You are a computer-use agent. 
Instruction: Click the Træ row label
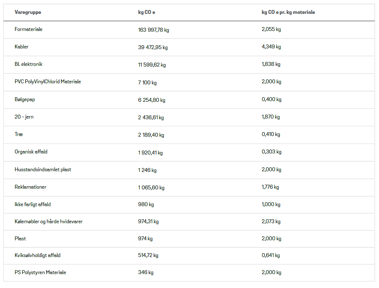[x=19, y=134]
